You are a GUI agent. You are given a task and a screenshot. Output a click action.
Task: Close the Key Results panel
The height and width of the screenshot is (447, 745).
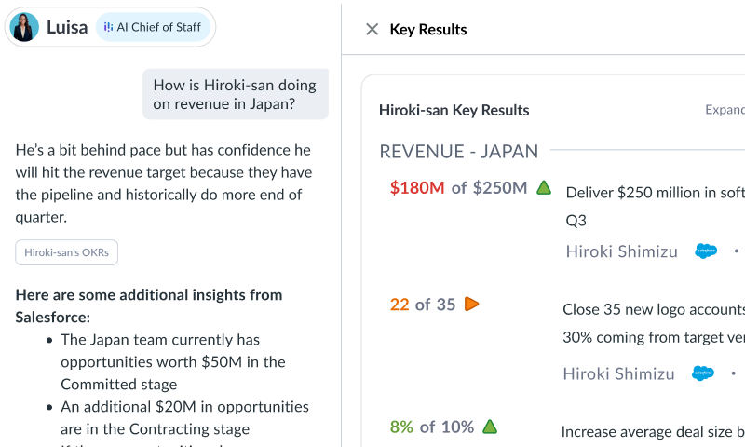click(x=372, y=30)
